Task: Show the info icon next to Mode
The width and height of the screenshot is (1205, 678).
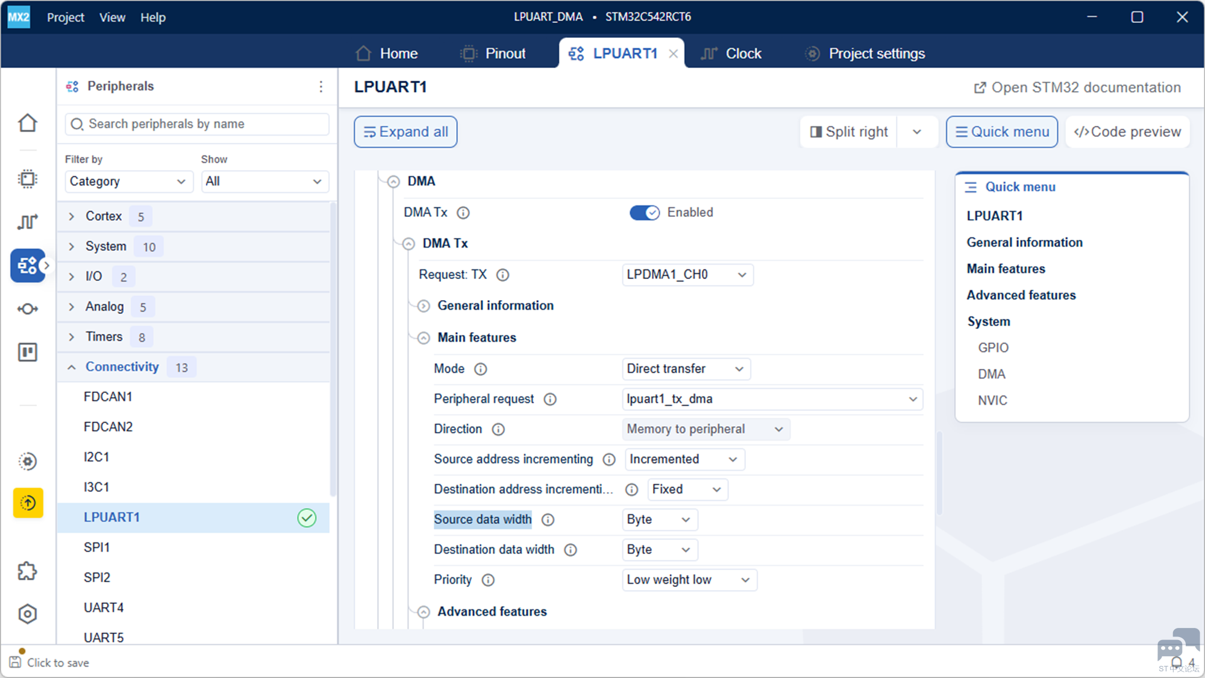Action: point(480,369)
